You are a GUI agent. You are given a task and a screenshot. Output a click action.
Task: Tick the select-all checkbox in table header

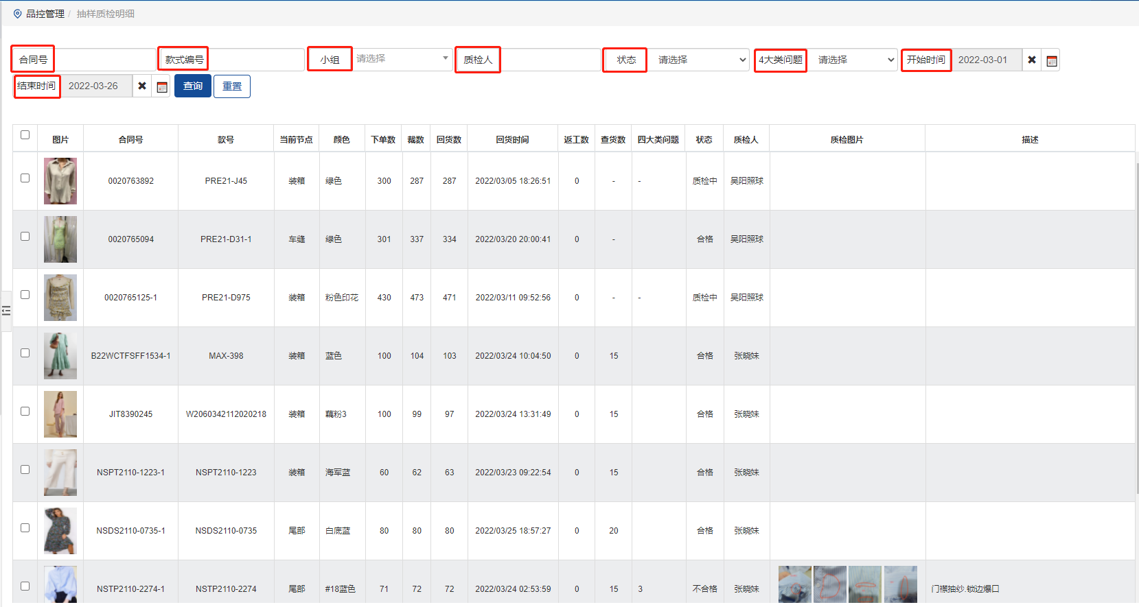click(25, 135)
